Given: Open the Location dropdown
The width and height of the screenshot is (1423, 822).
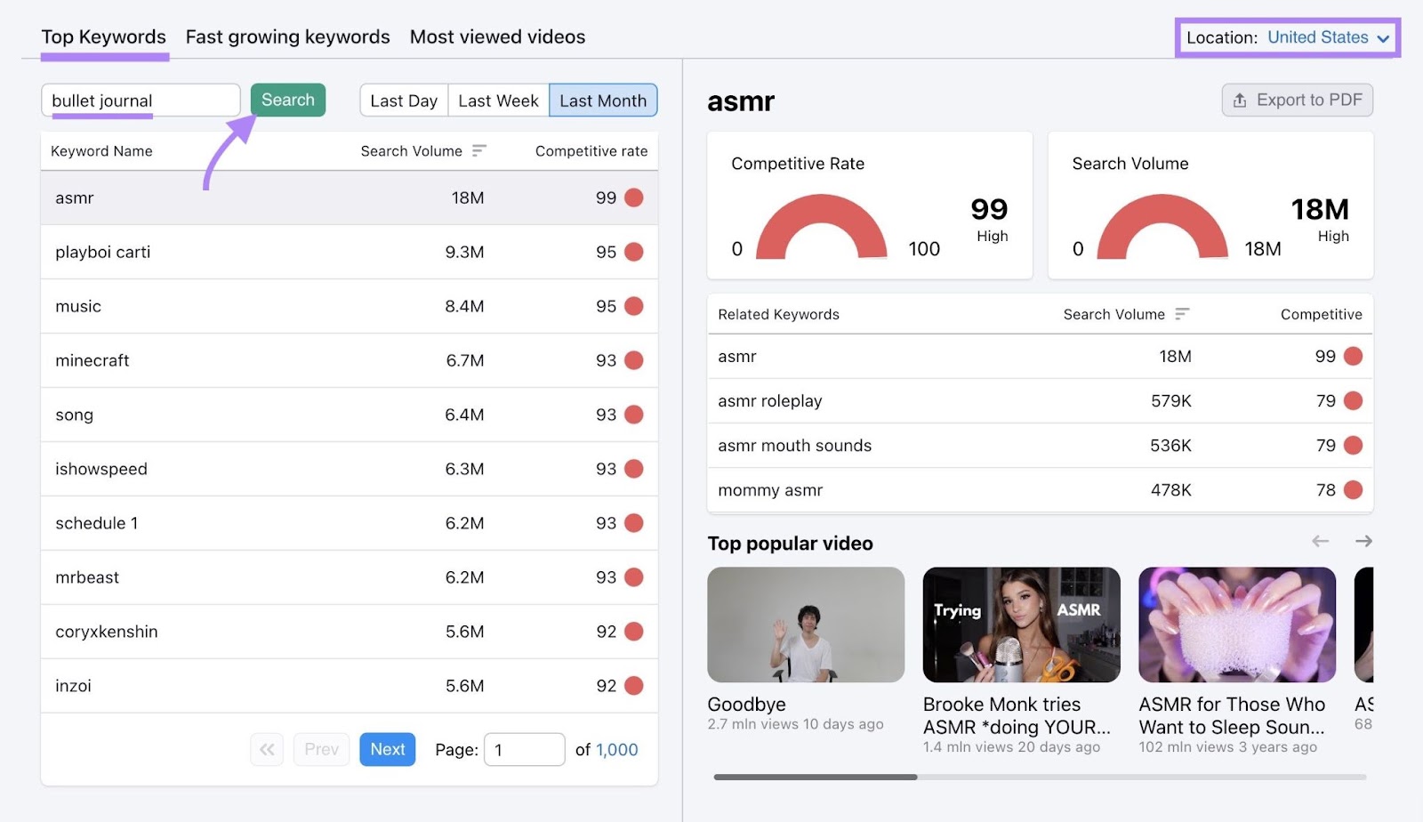Looking at the screenshot, I should point(1317,37).
